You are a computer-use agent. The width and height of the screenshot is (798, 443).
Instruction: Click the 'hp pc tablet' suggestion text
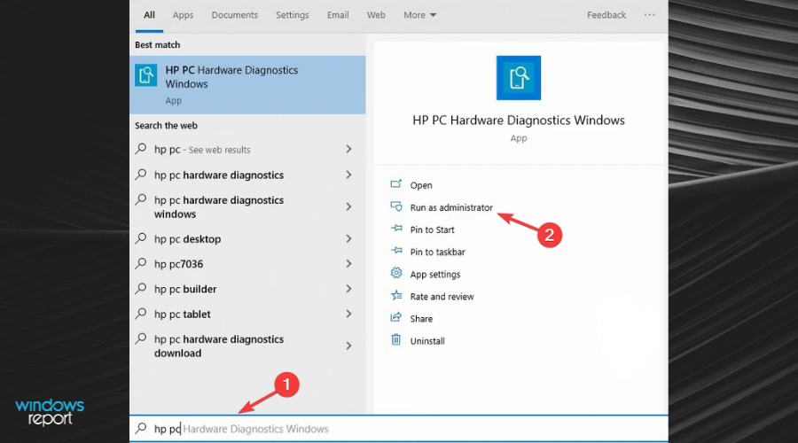(x=182, y=315)
